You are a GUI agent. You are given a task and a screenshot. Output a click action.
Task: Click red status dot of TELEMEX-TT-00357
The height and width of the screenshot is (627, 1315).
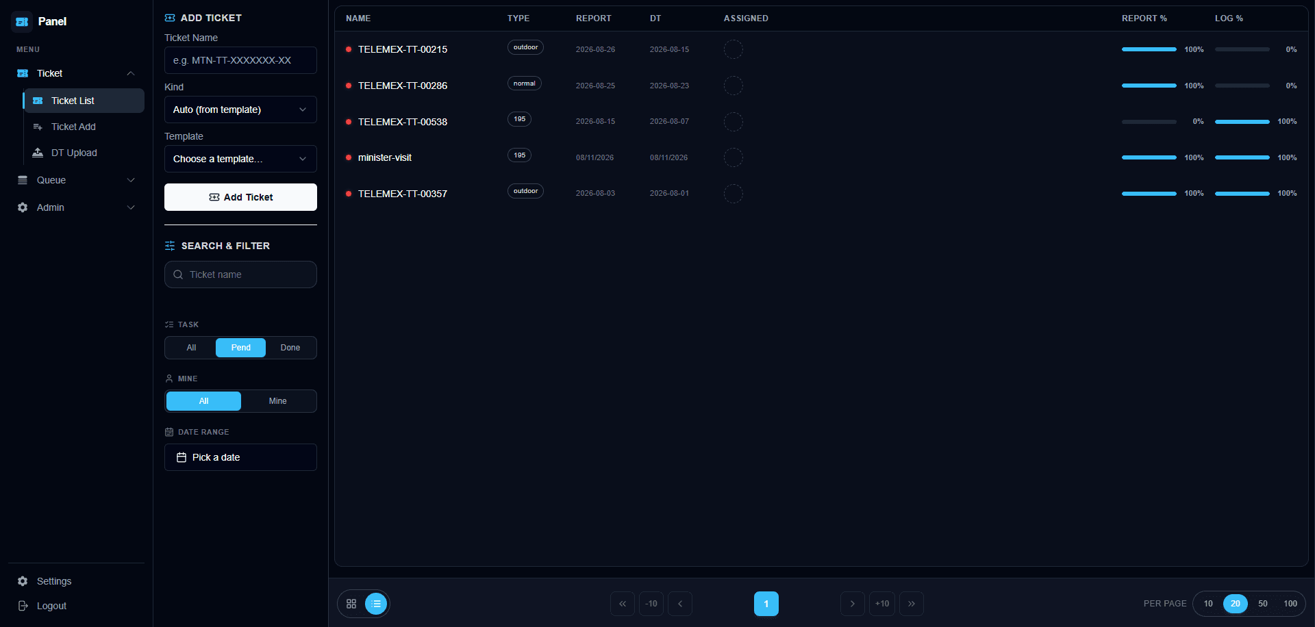coord(349,194)
